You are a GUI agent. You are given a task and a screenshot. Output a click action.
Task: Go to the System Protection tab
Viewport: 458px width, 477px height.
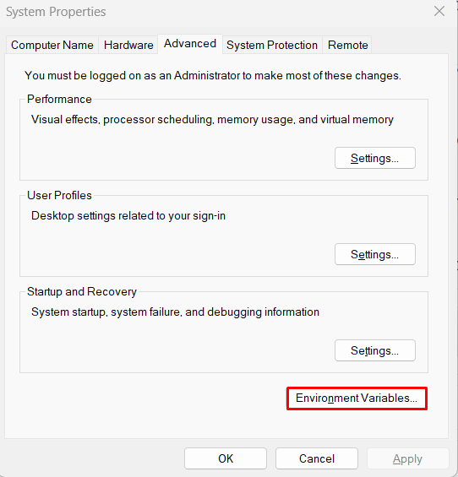point(272,45)
